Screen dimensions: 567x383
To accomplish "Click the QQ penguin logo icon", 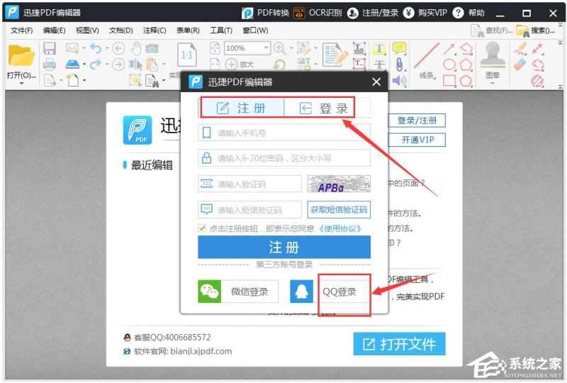I will 302,291.
